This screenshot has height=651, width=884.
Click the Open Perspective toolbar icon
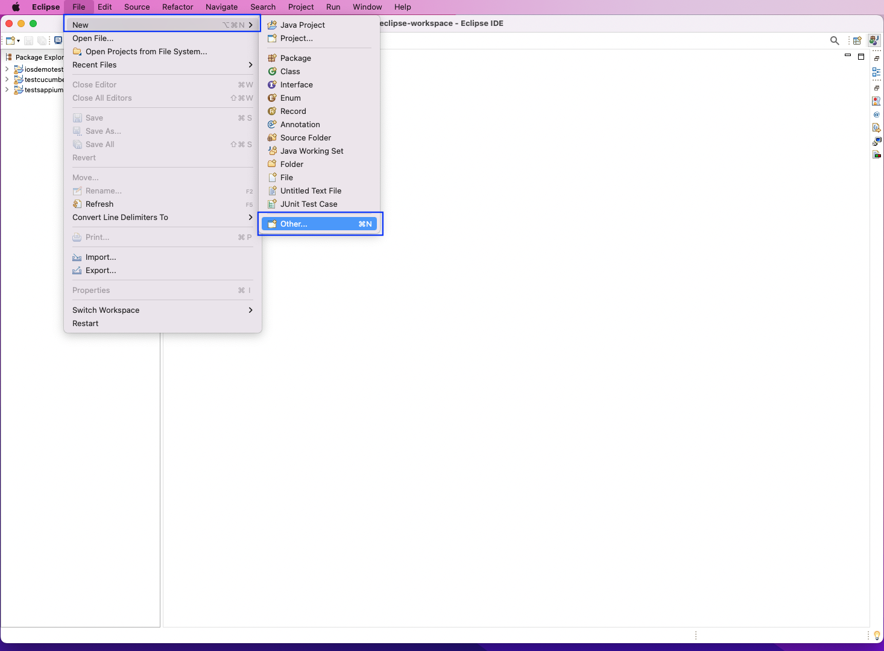[857, 40]
